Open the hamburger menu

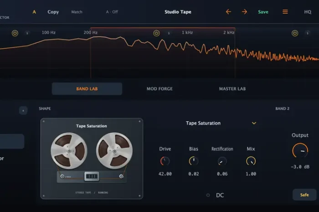pos(285,12)
